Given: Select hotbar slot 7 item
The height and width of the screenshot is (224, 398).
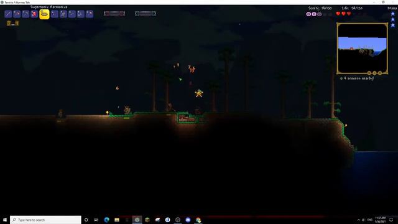Looking at the screenshot, I should pos(63,14).
